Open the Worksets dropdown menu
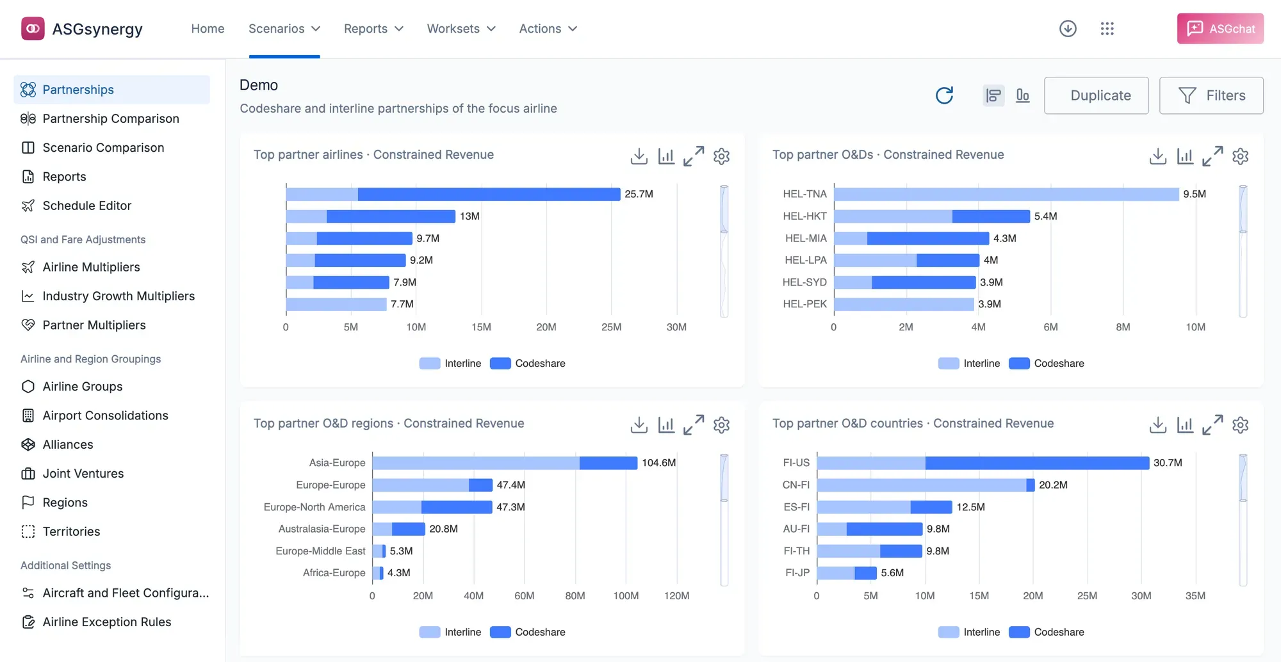 coord(461,29)
